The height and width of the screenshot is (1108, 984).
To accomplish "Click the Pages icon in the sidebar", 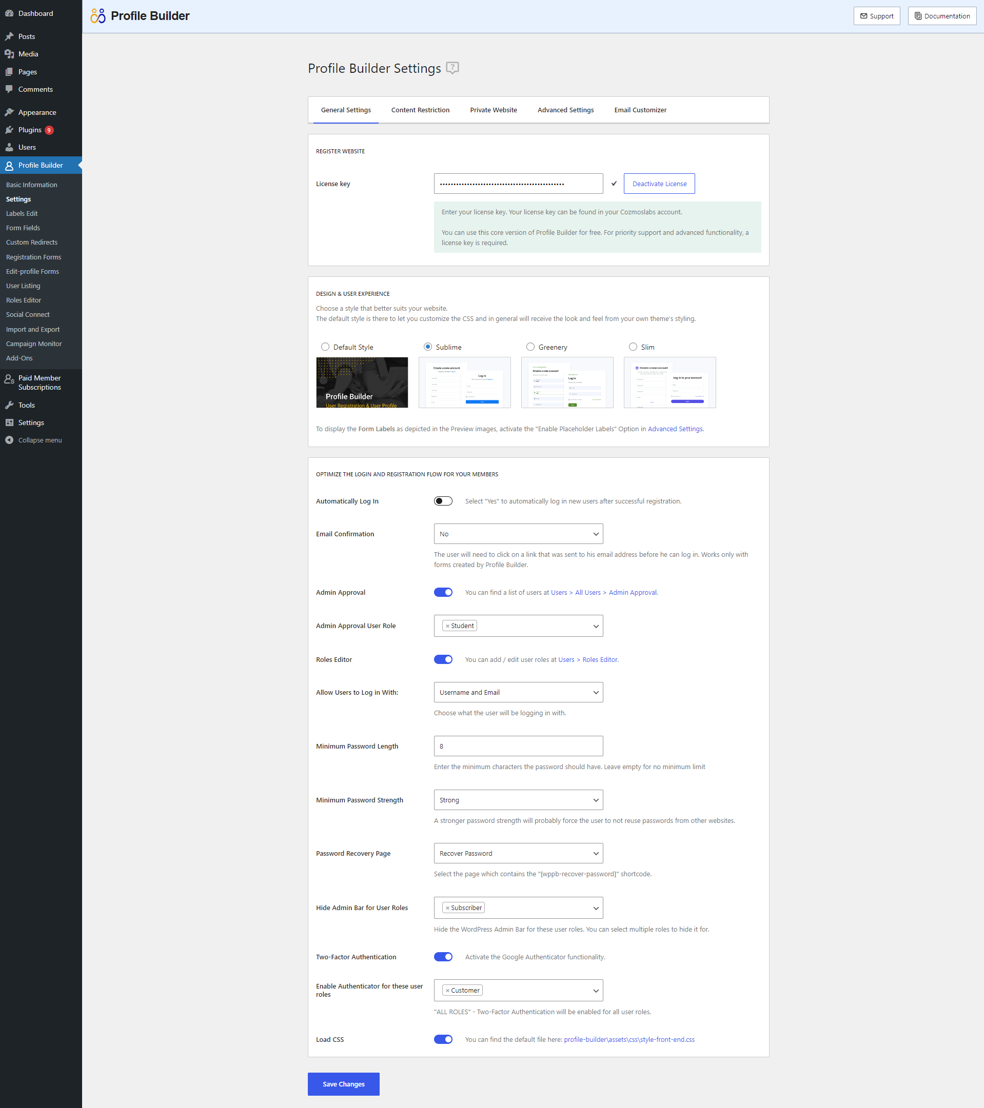I will click(9, 72).
